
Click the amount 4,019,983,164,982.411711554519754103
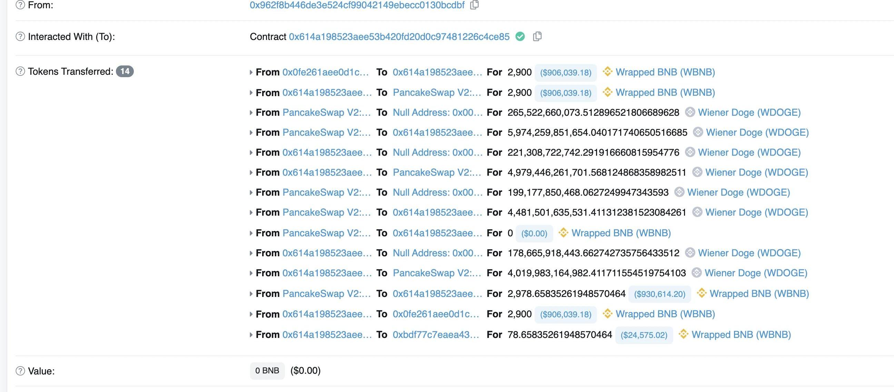[x=597, y=273]
